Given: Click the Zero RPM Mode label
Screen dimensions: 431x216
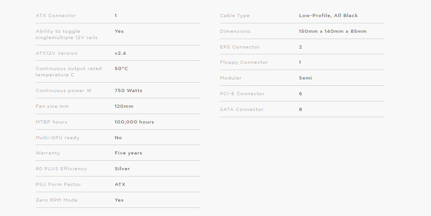Looking at the screenshot, I should (x=57, y=200).
